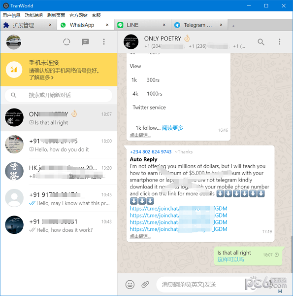Add a new tab with plus button
Screen dimensions: 293x296
233,26
